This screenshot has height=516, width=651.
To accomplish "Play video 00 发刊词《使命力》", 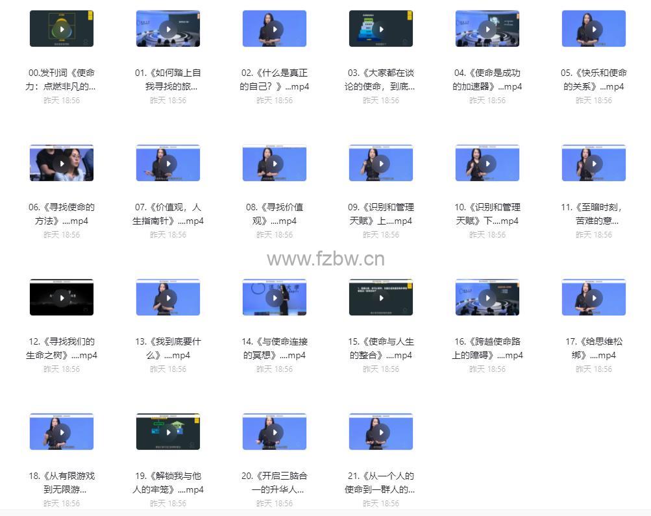I will pos(62,29).
